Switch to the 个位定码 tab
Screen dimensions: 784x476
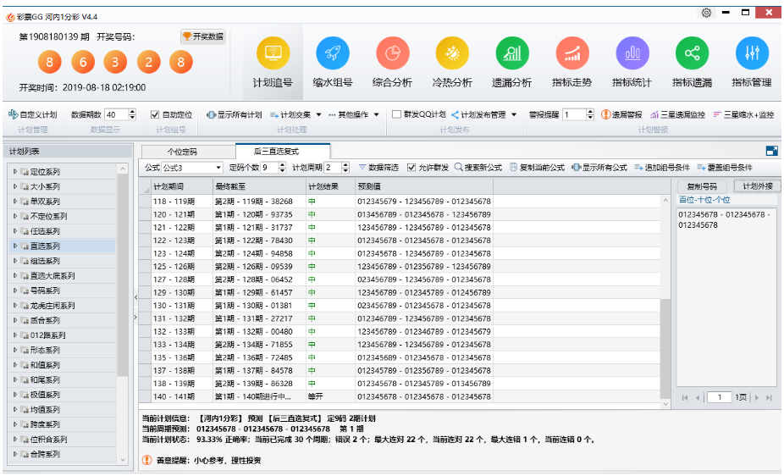pos(182,152)
